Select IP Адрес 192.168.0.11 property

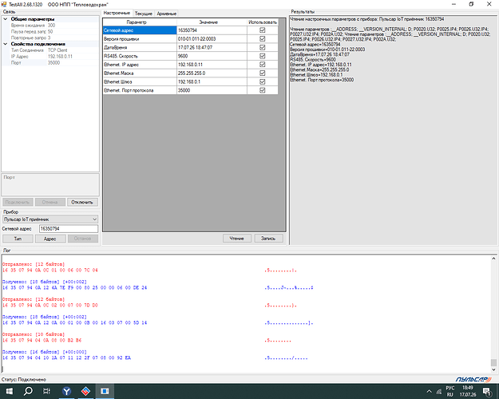coord(51,57)
